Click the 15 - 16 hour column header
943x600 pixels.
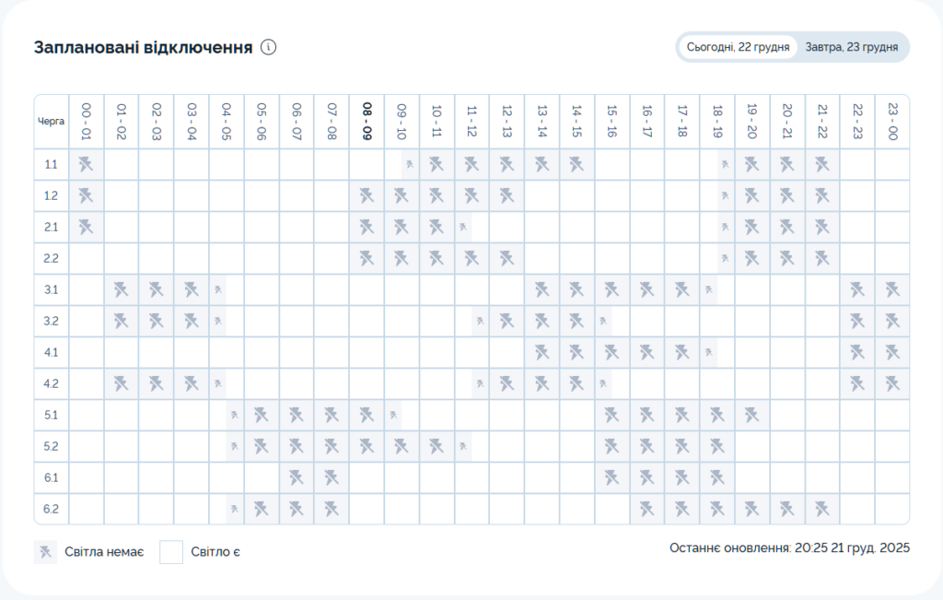pos(611,121)
